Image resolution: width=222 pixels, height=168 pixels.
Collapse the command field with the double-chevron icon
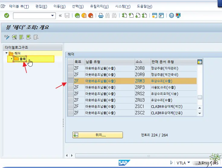[60, 15]
